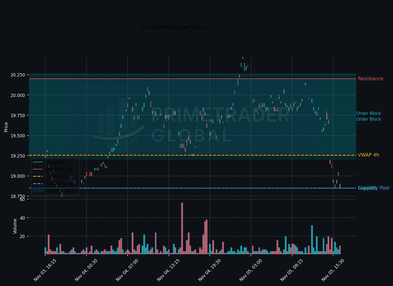Select the Liquidity Pool annotation right of chart
Viewport: 393px width, 286px height.
point(374,188)
